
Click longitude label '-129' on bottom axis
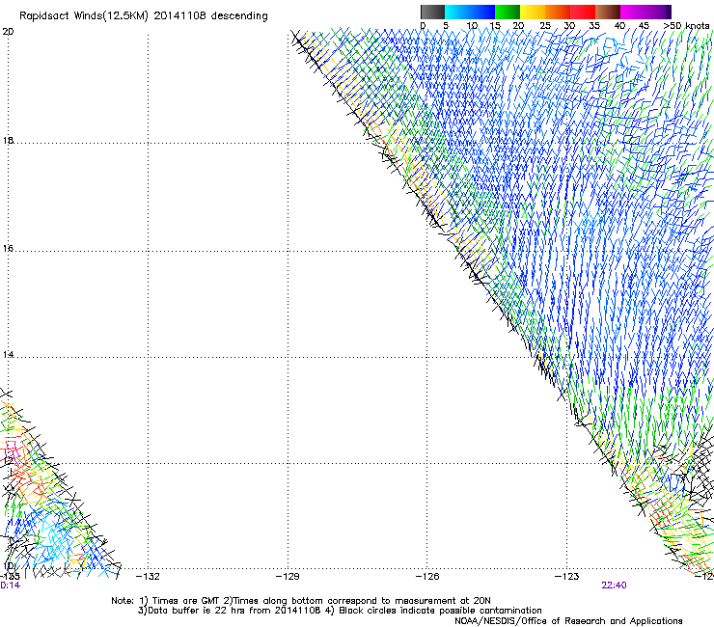tap(288, 577)
